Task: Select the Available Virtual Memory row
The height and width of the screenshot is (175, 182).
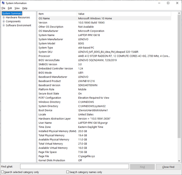Action: (x=104, y=148)
